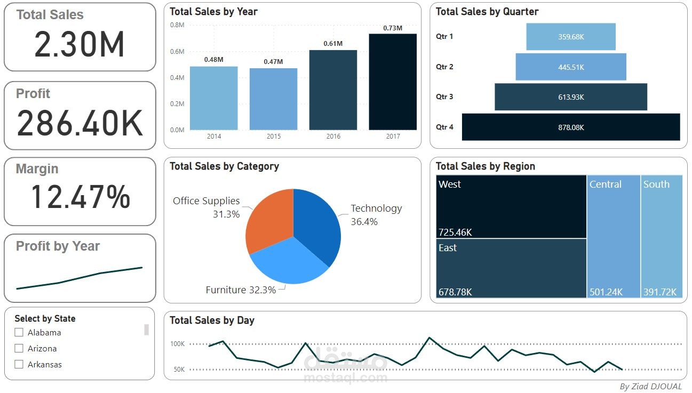Select the Arkansas checkbox in the state slicer
692x393 pixels.
click(x=19, y=364)
